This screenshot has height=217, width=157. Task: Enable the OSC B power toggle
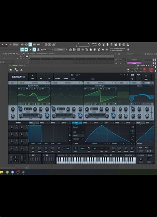(52, 83)
